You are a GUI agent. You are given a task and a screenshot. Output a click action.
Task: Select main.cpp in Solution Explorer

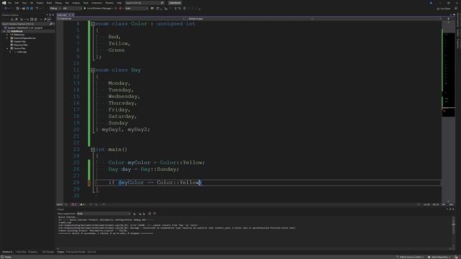pyautogui.click(x=22, y=52)
